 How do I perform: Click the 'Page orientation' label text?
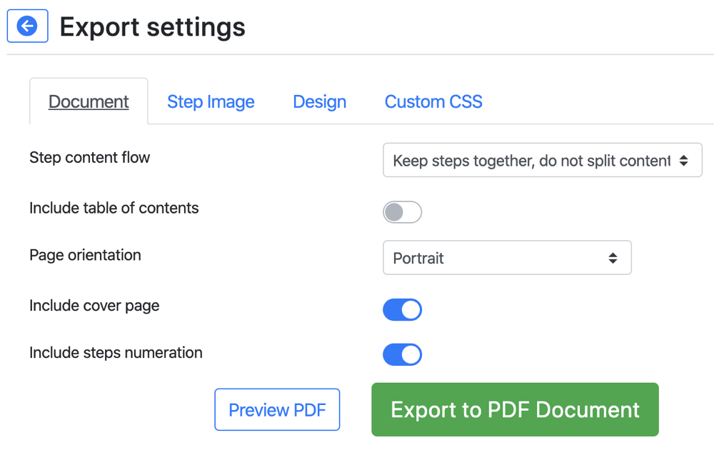pos(85,255)
